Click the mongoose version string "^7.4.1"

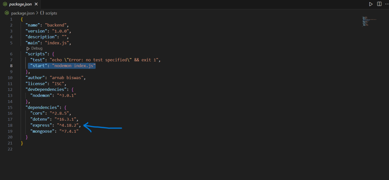[69, 131]
